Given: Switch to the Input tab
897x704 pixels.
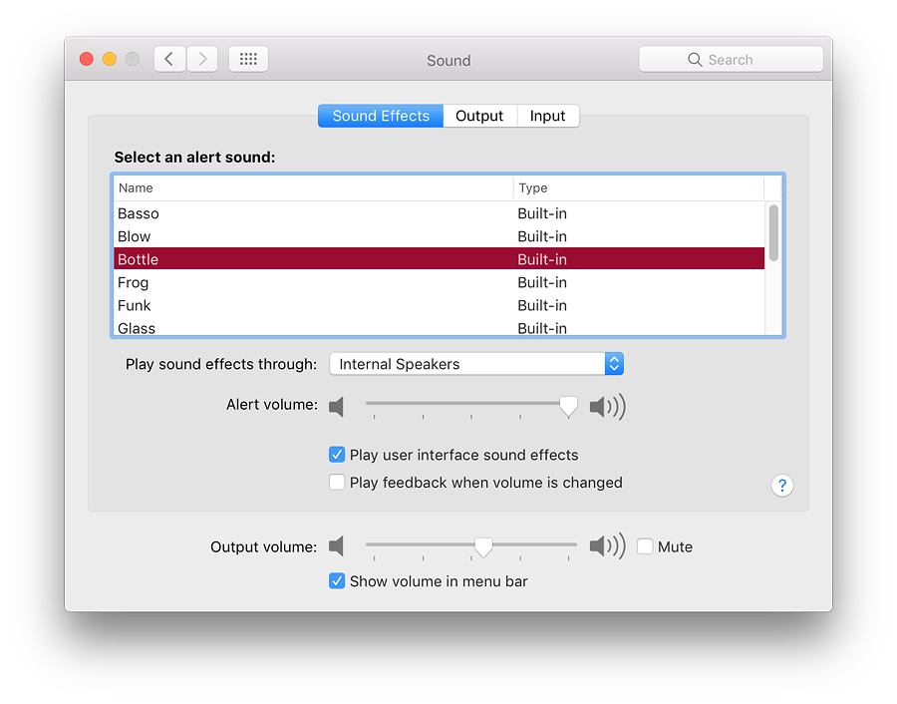Looking at the screenshot, I should [547, 116].
